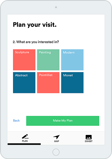Open the MAP tab label
This screenshot has width=112, height=159.
pyautogui.click(x=56, y=141)
